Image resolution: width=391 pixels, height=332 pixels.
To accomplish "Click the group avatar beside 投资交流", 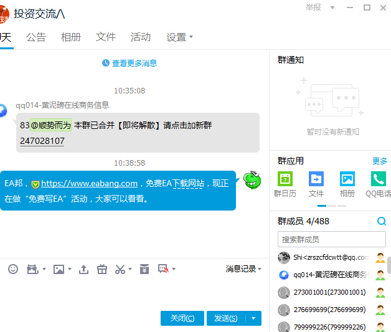I will point(4,15).
